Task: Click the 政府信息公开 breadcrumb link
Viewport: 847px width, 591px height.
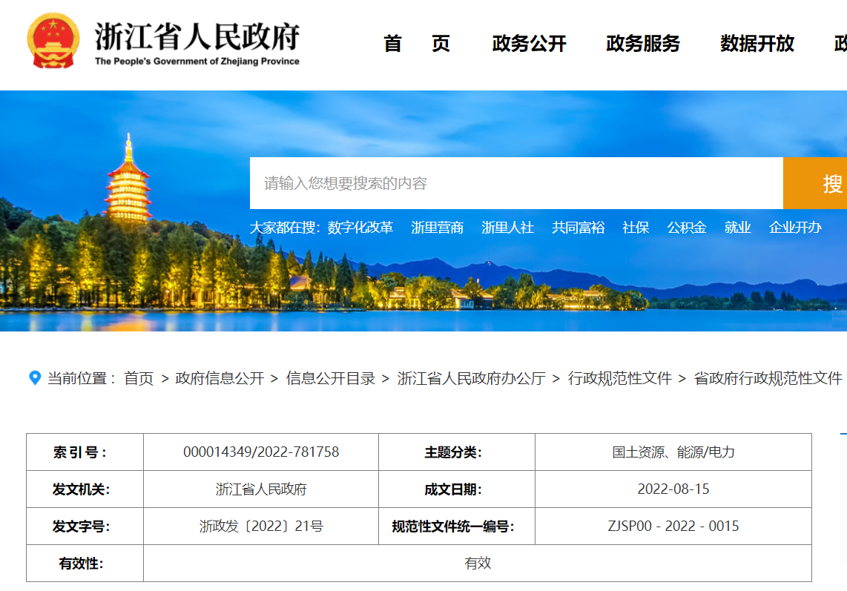Action: coord(220,378)
